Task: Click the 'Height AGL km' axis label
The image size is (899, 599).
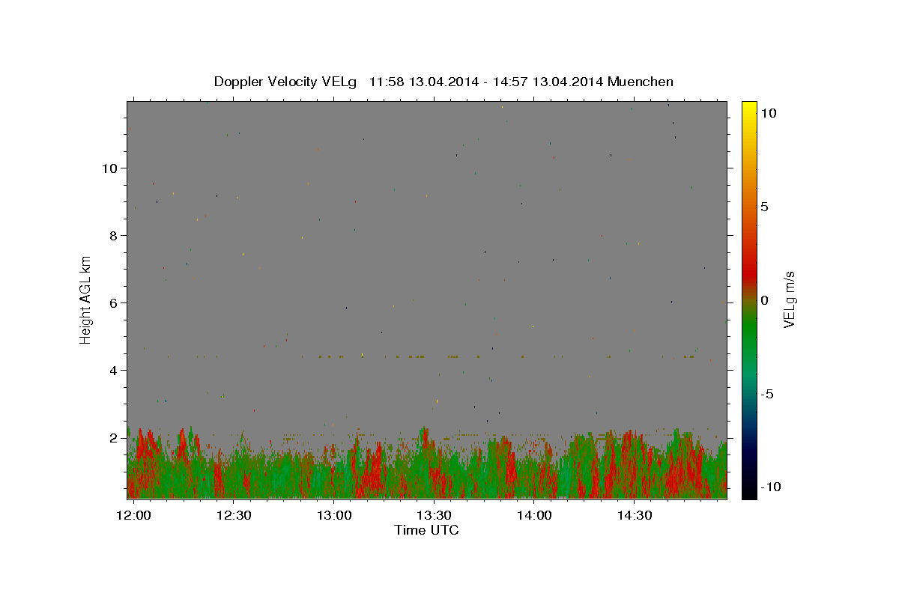Action: coord(86,299)
